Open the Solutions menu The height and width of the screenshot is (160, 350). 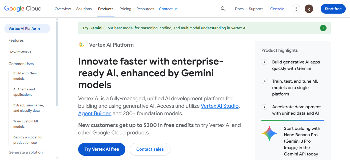84,9
